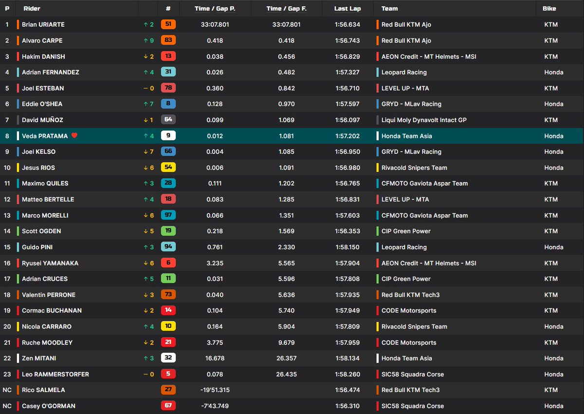Select the highlighted Veda PRATAMA name
This screenshot has height=414, width=584.
click(x=45, y=136)
